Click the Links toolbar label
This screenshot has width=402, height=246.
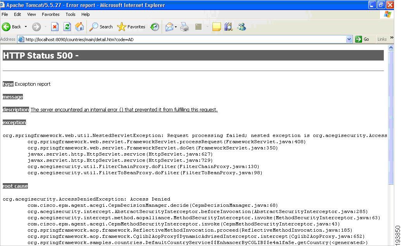[x=382, y=39]
